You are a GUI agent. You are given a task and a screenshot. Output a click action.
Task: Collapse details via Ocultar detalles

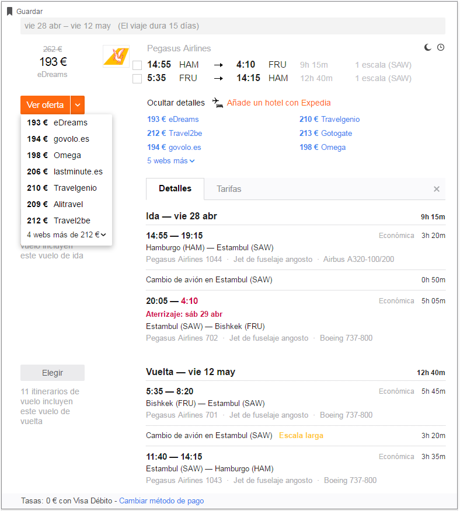tap(176, 103)
